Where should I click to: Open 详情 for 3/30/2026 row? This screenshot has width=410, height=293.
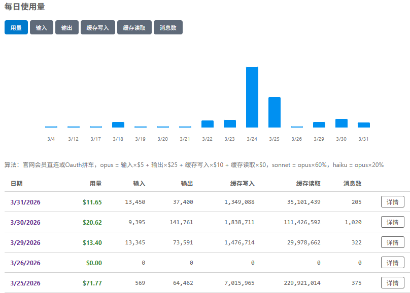393,222
